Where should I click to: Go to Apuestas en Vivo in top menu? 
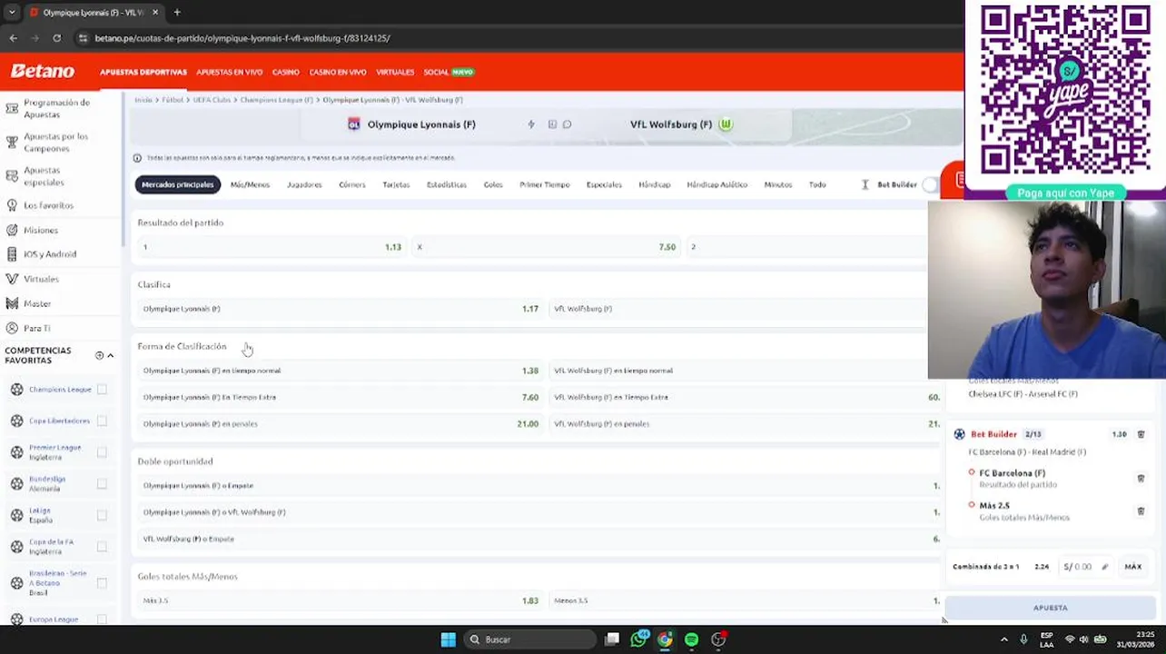[229, 72]
